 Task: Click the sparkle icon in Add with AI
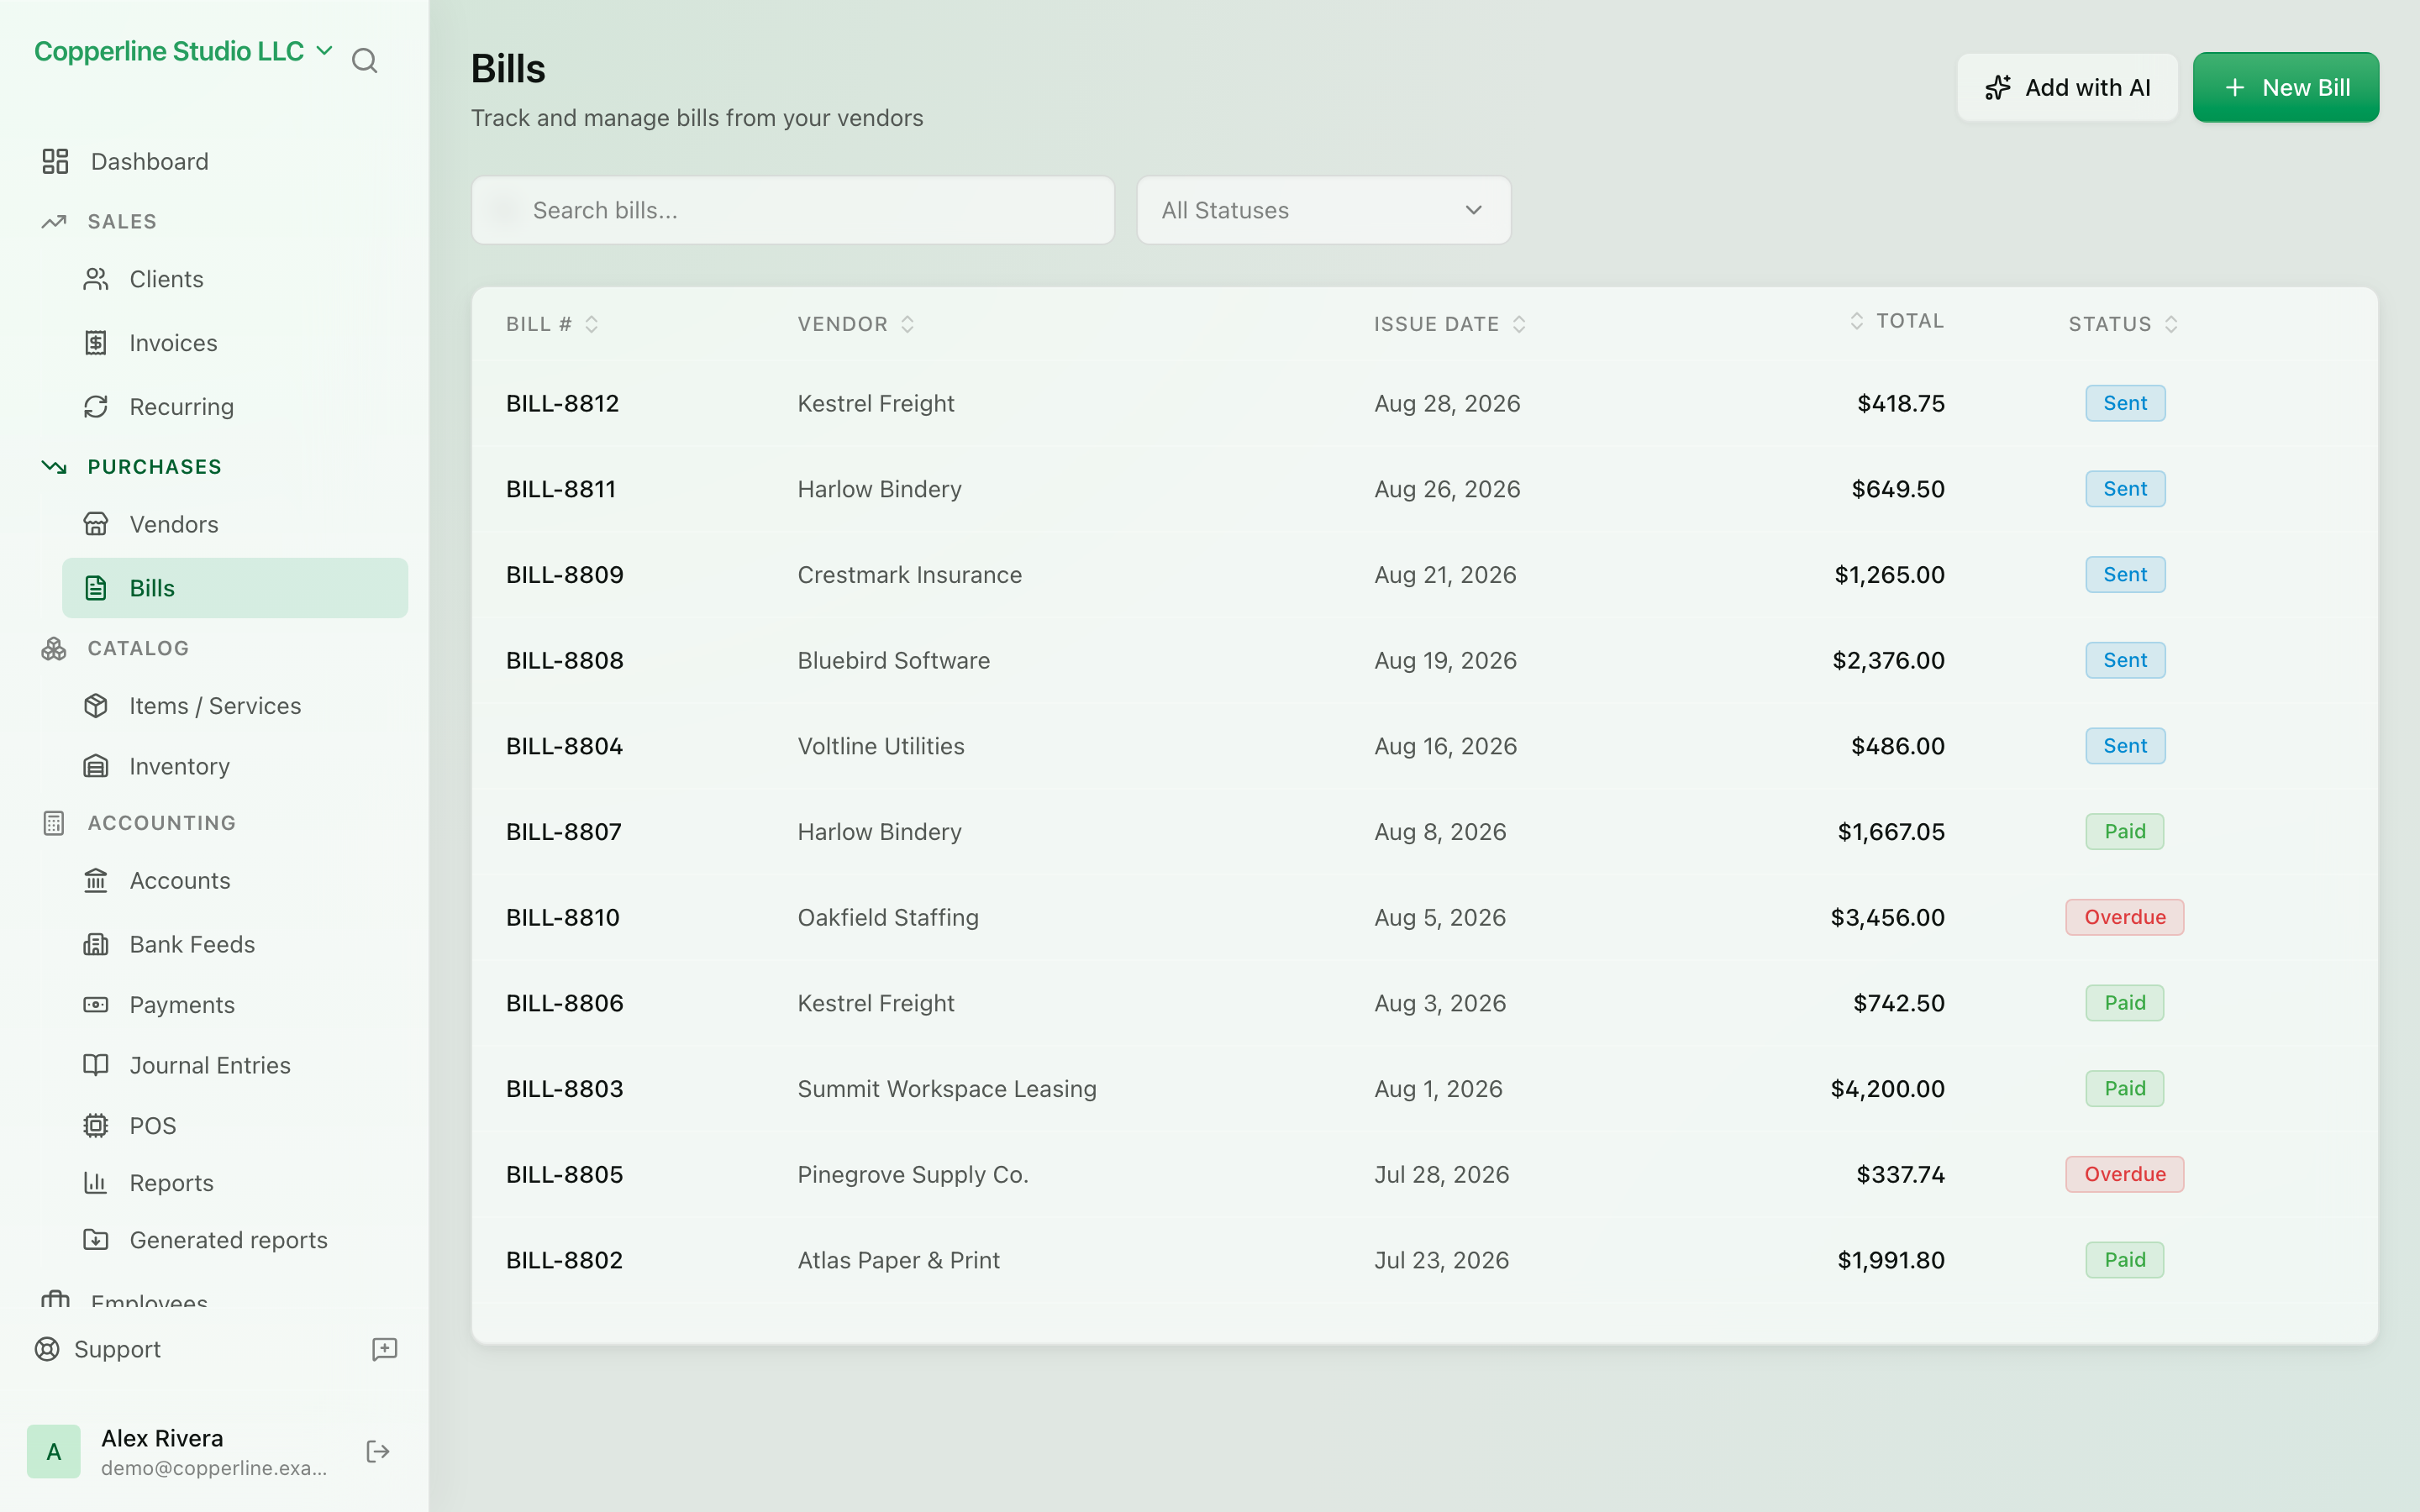1998,88
